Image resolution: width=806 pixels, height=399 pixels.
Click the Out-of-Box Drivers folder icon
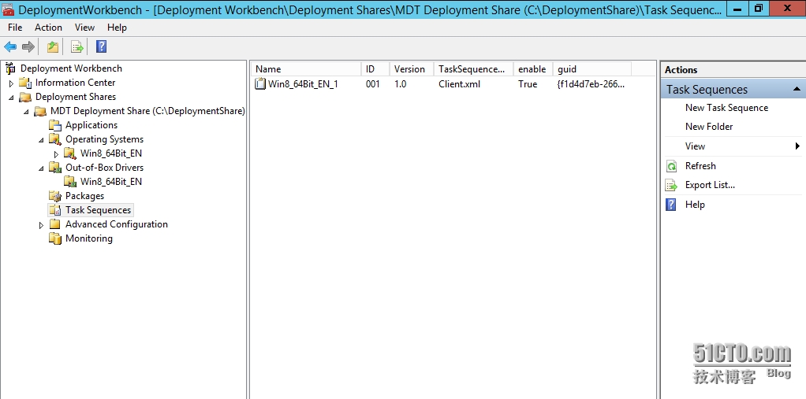pos(55,168)
